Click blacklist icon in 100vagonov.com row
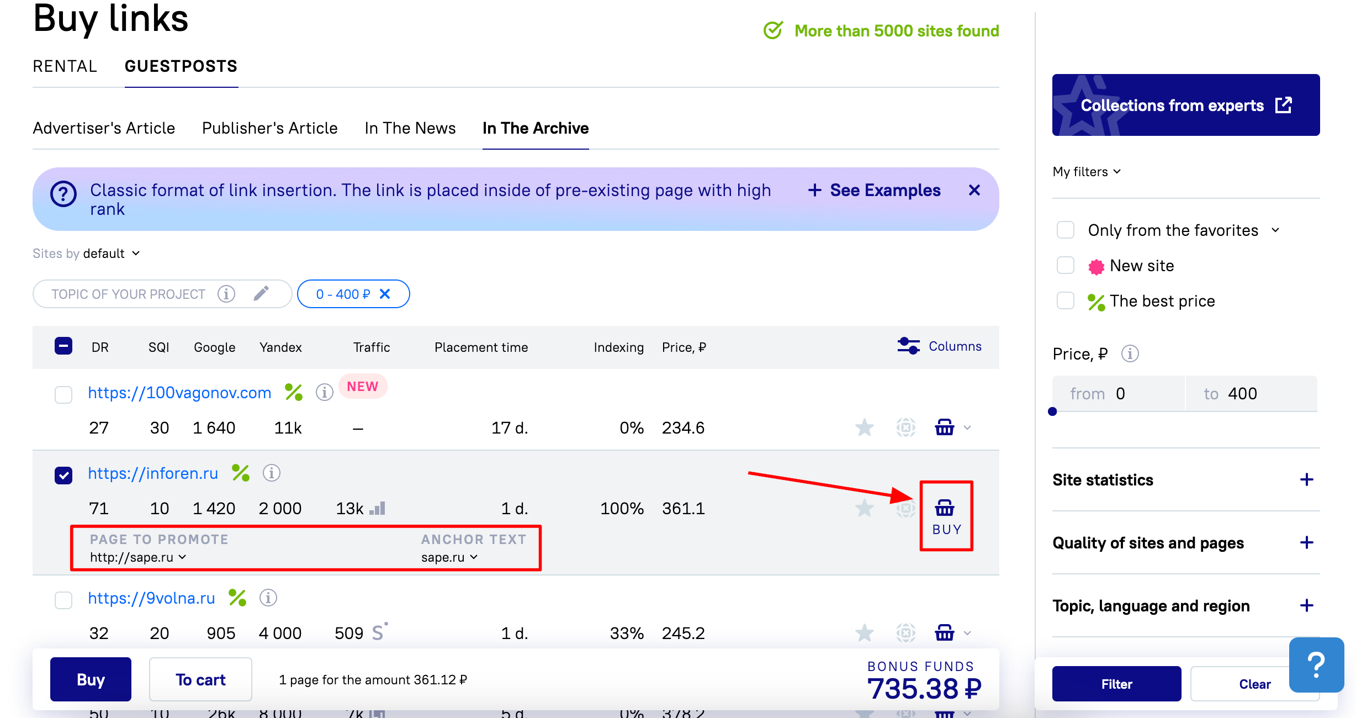This screenshot has height=718, width=1356. point(905,427)
